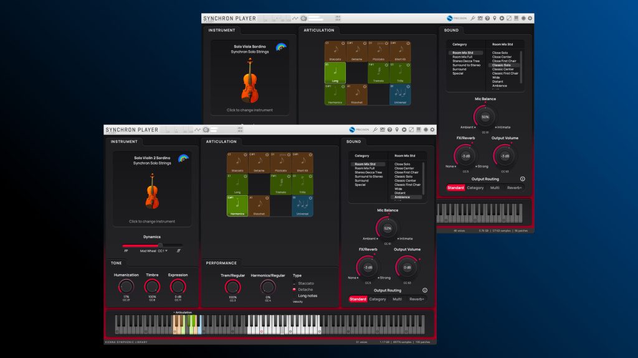Viewport: 638px width, 358px height.
Task: Open the CC1 dropdown under Dynamics
Action: tap(163, 251)
